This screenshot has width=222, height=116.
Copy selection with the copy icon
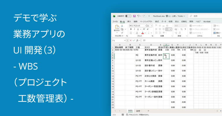pyautogui.click(x=122, y=29)
